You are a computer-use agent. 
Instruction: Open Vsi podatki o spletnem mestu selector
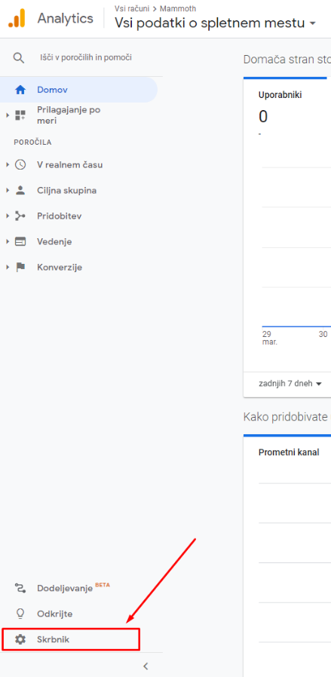click(216, 23)
